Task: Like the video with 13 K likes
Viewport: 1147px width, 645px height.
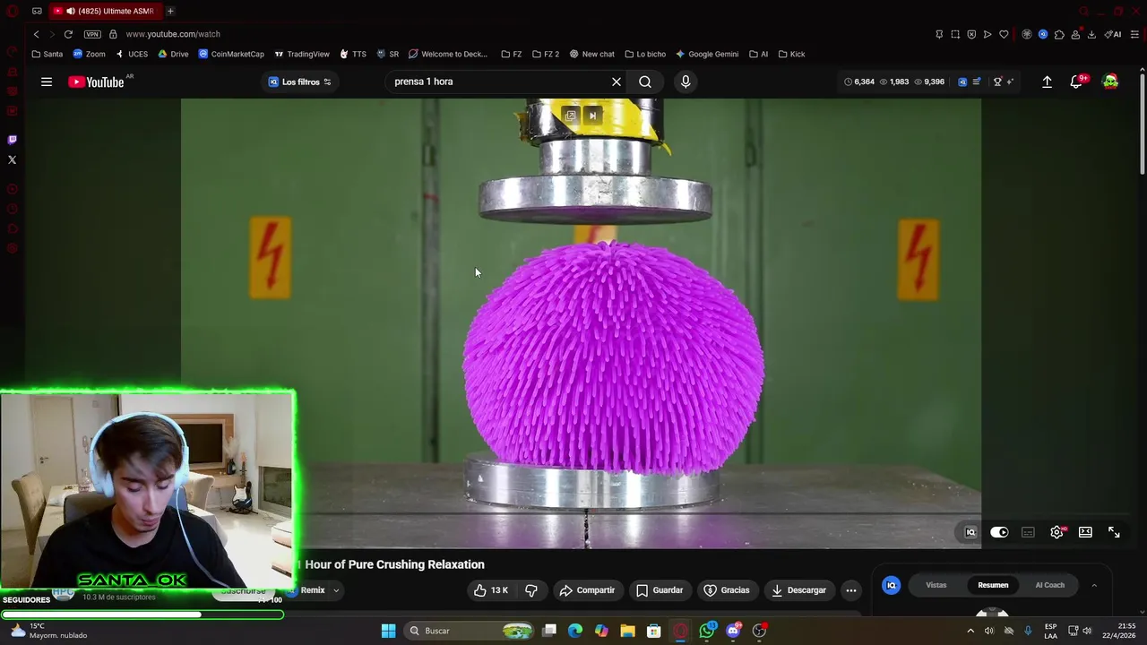Action: pos(490,590)
